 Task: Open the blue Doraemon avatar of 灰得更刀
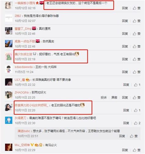tap(9, 120)
